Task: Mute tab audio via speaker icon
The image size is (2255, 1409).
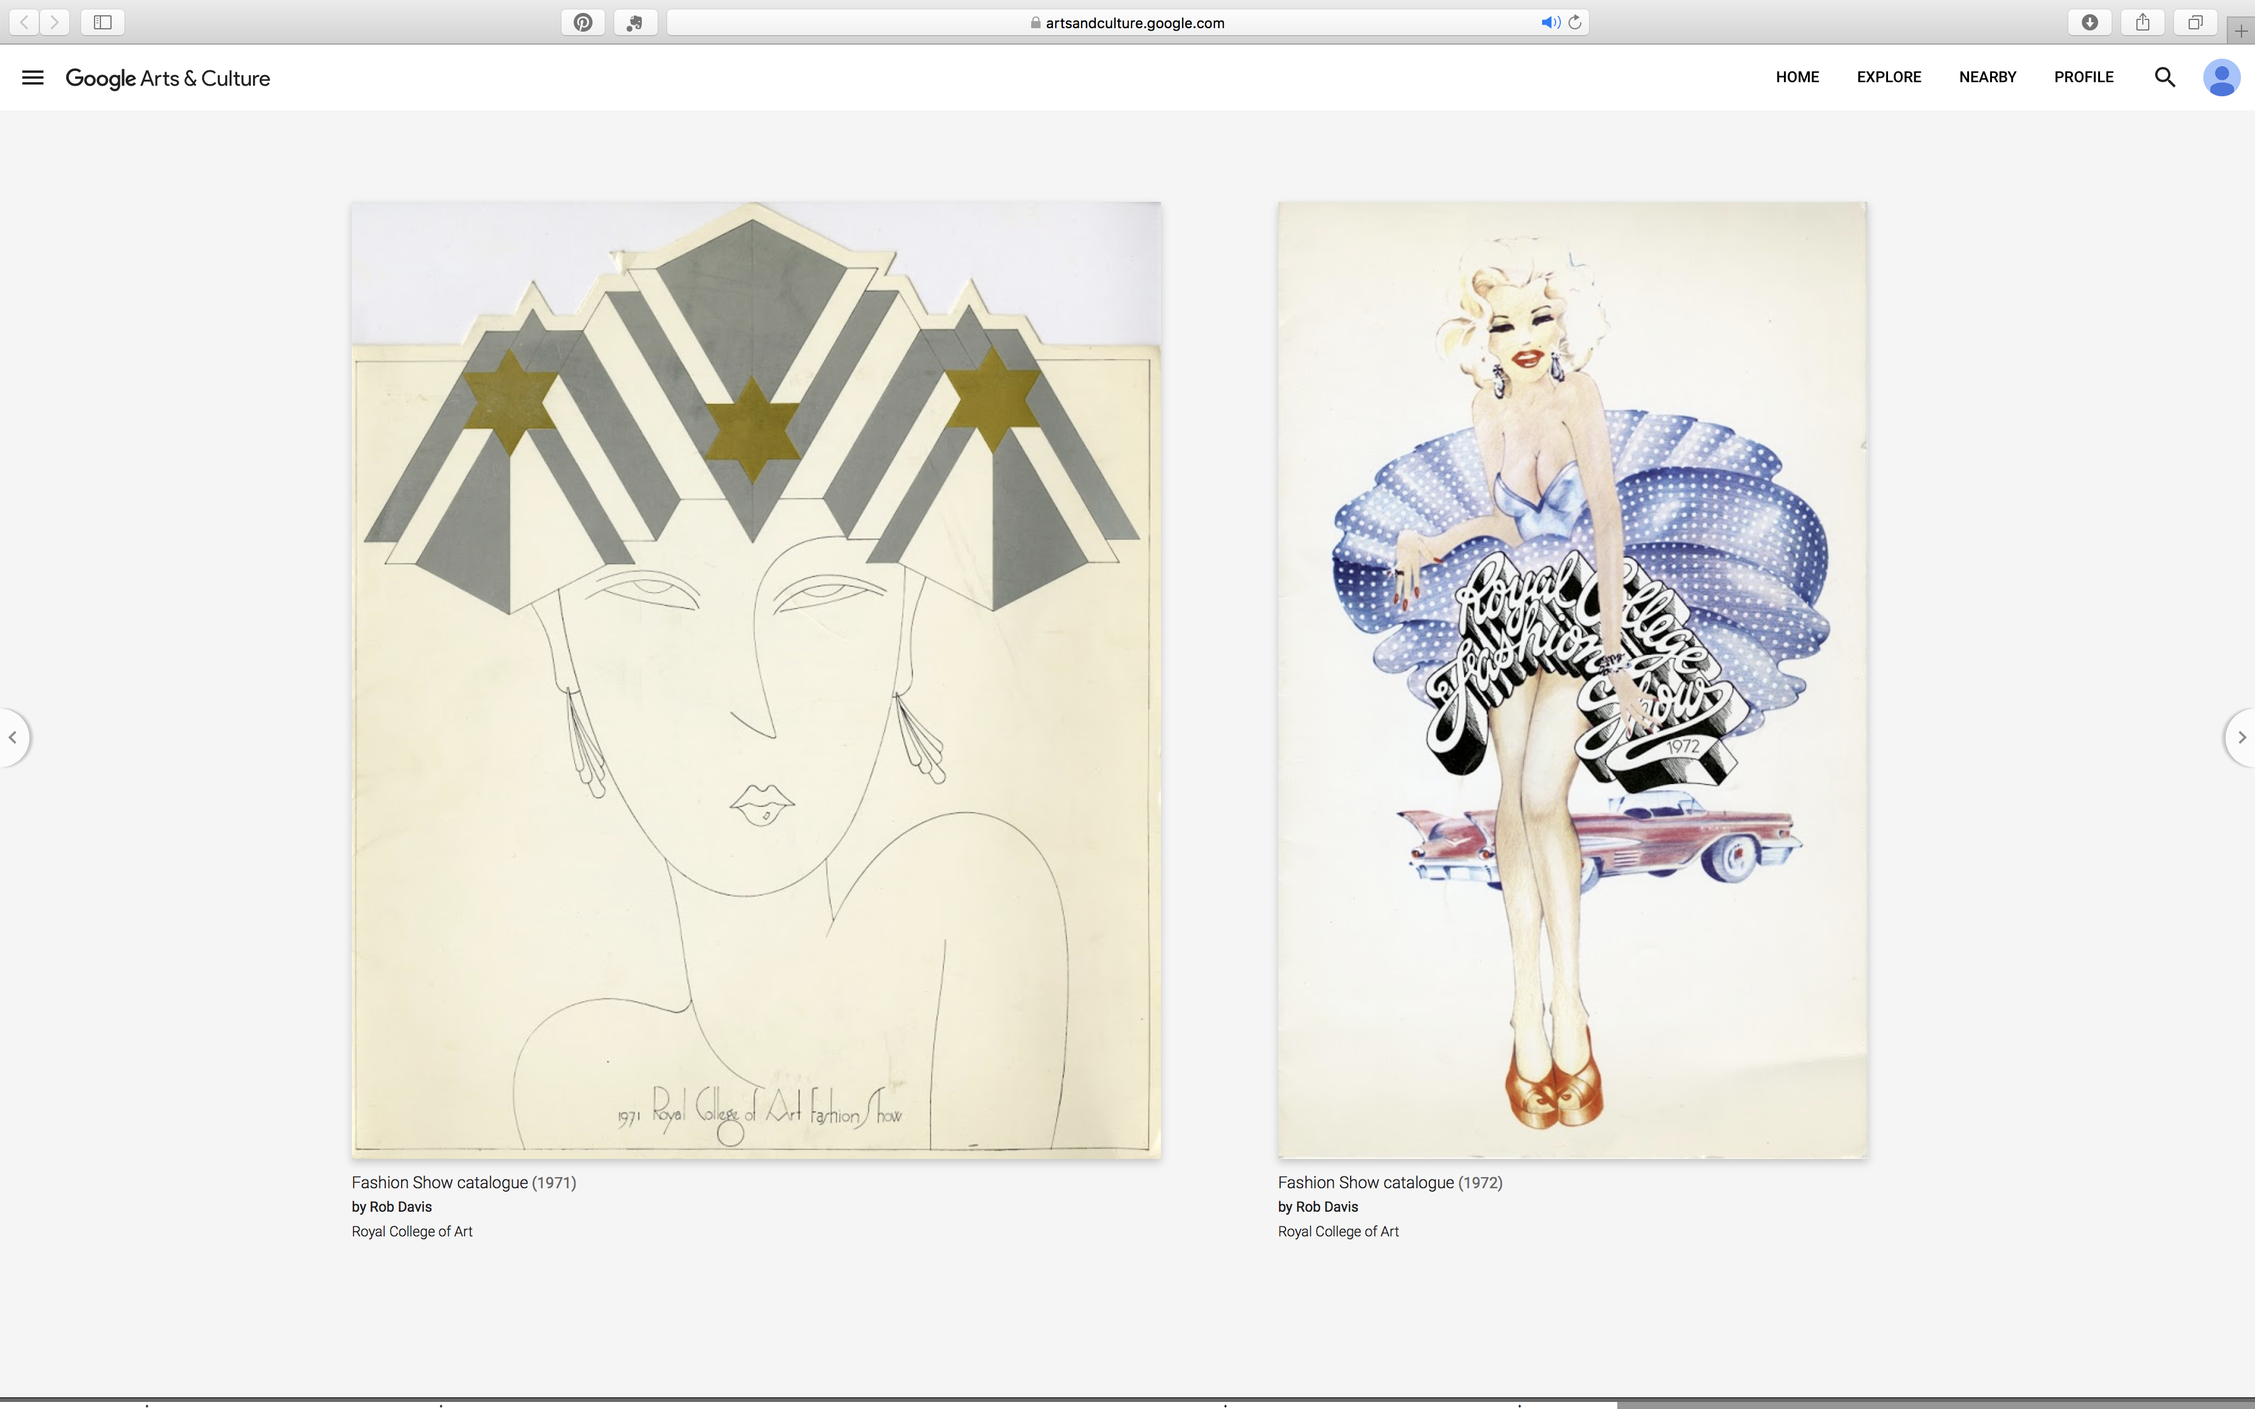Action: (1550, 22)
